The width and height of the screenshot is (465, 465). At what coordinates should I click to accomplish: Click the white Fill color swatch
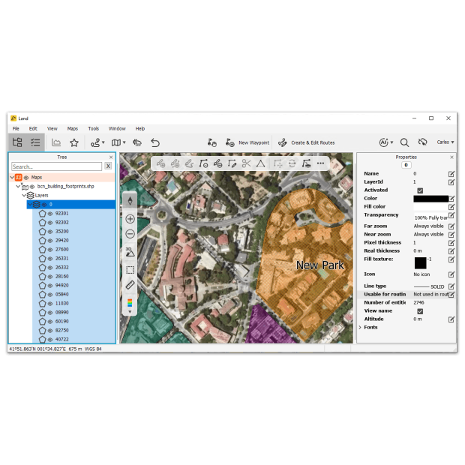coord(430,207)
